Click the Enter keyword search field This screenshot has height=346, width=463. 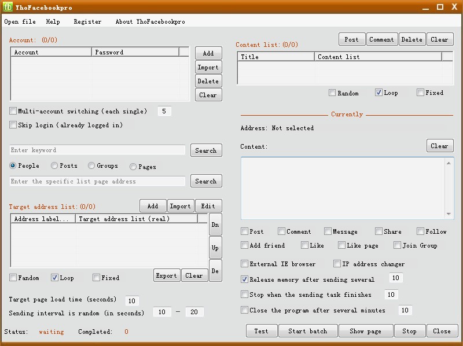click(x=97, y=150)
